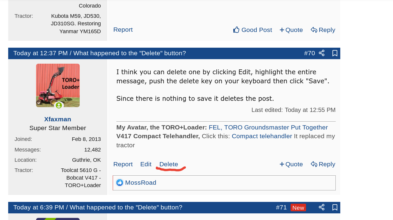Image resolution: width=393 pixels, height=220 pixels.
Task: Bookmark post #70
Action: point(335,53)
